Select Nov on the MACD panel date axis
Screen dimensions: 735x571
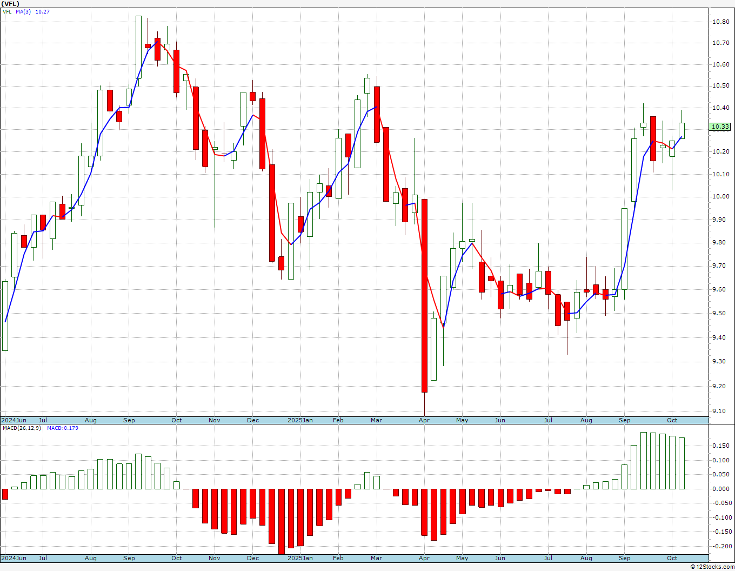(x=215, y=558)
